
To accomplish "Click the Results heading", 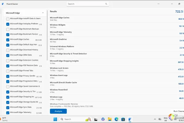I will [x=53, y=11].
